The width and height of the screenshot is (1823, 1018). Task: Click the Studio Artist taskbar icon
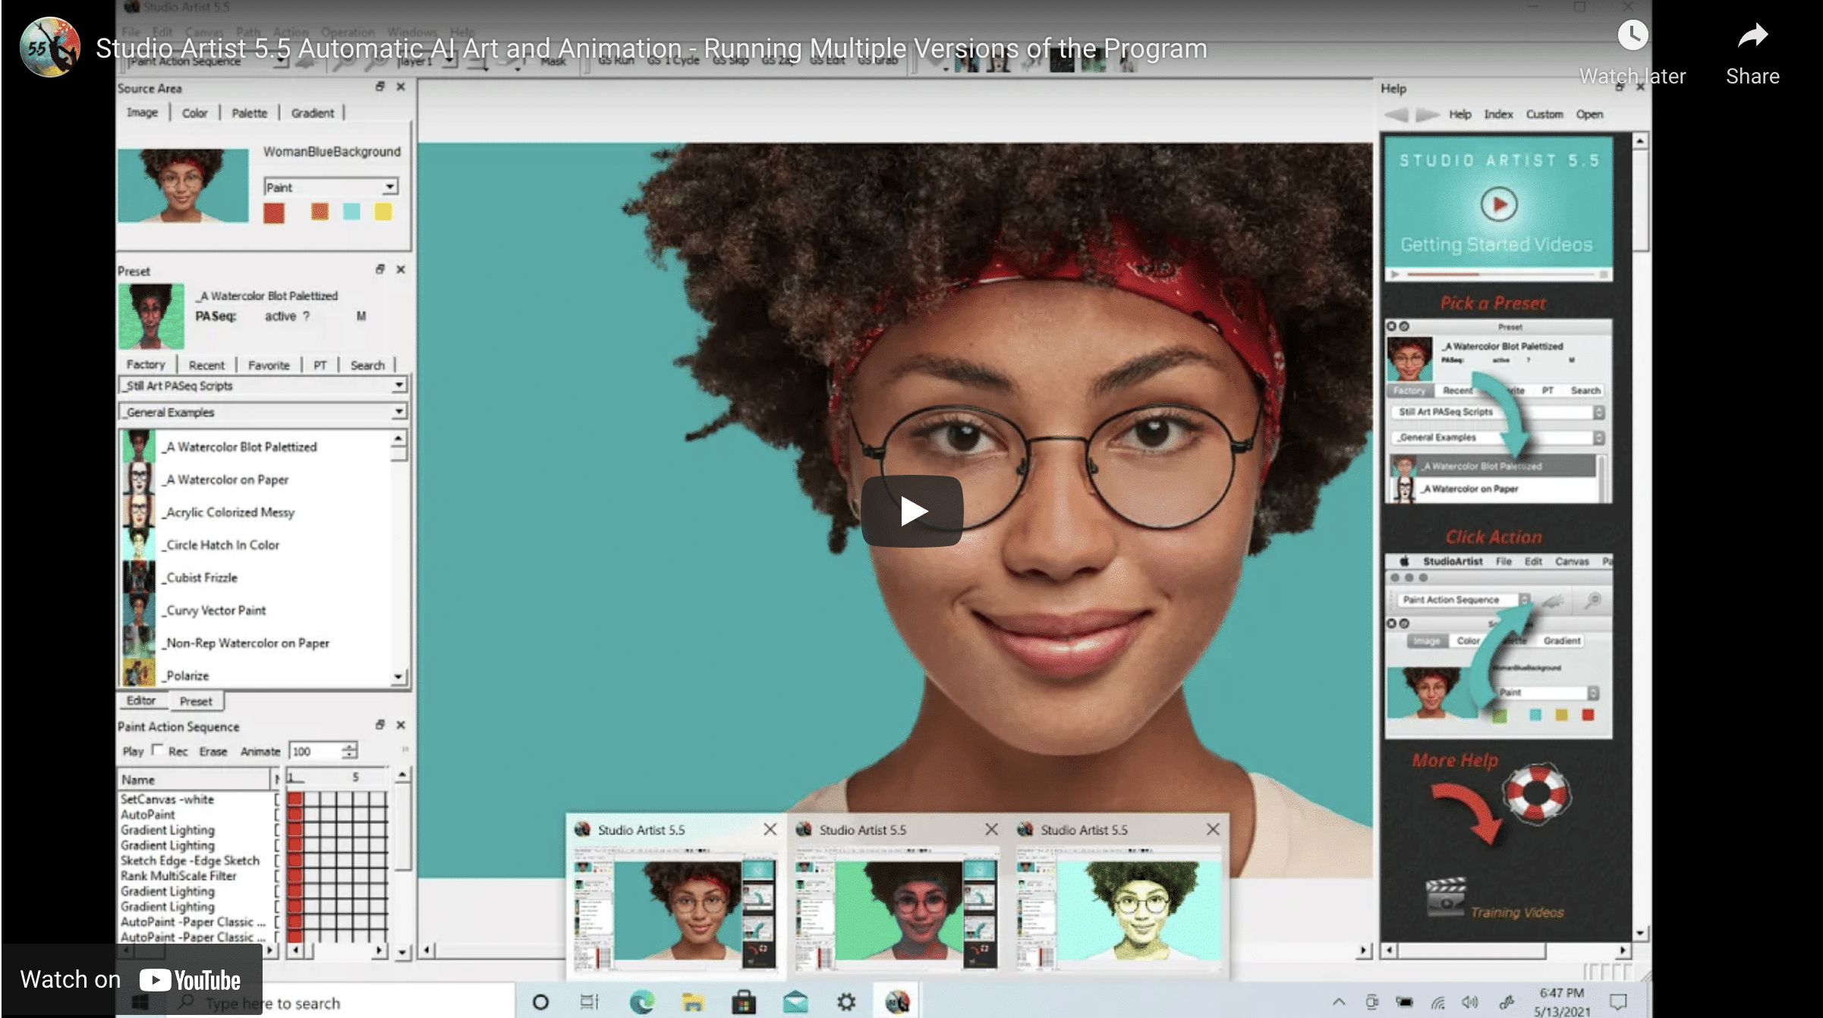pos(897,1002)
